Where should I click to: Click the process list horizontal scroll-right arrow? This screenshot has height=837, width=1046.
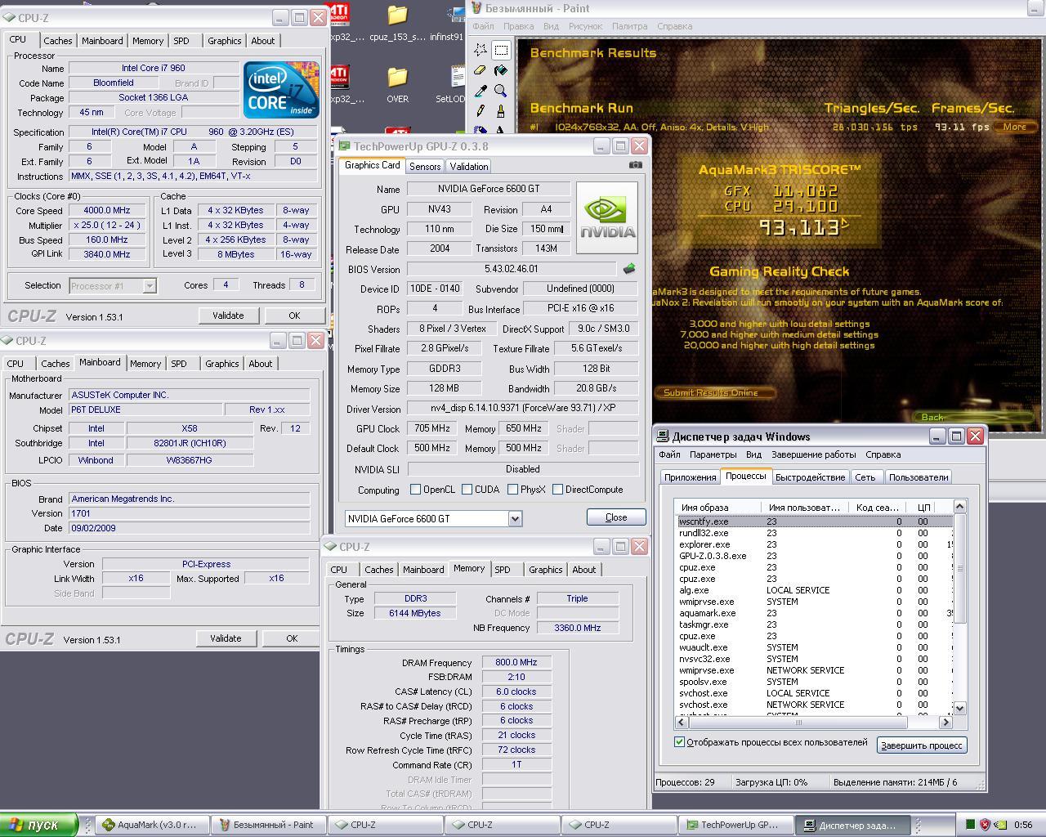(945, 723)
